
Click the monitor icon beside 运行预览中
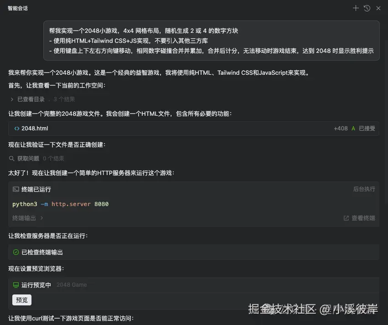(x=15, y=284)
